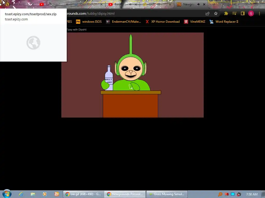Click Dipsy's face in the Flash animation
The image size is (265, 198).
[x=131, y=69]
